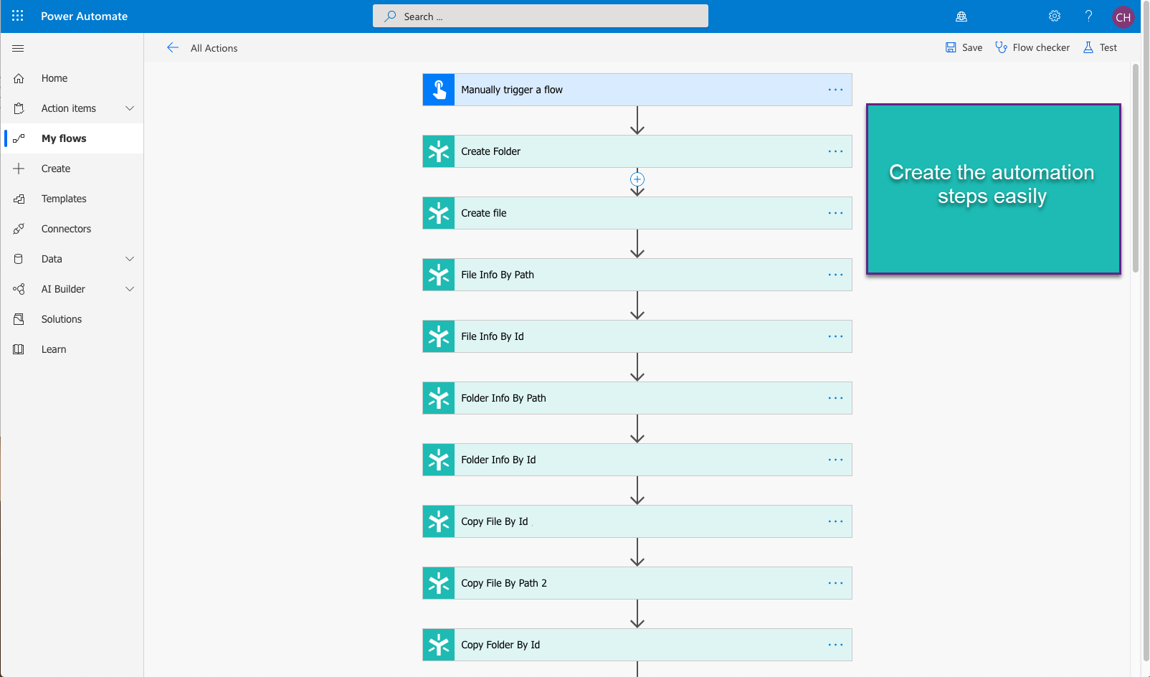
Task: Save the flow
Action: [964, 47]
